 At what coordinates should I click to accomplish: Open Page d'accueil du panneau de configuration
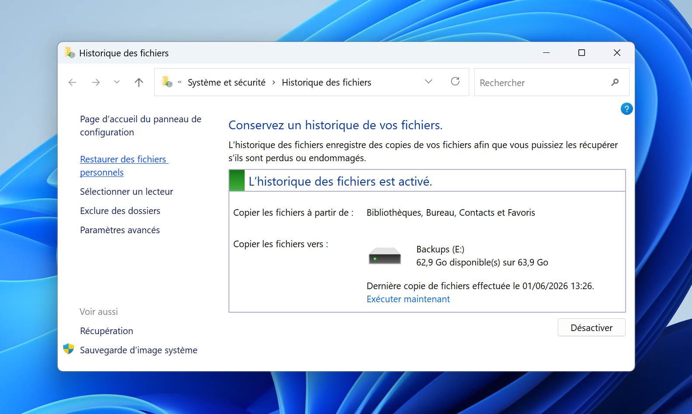tap(141, 126)
